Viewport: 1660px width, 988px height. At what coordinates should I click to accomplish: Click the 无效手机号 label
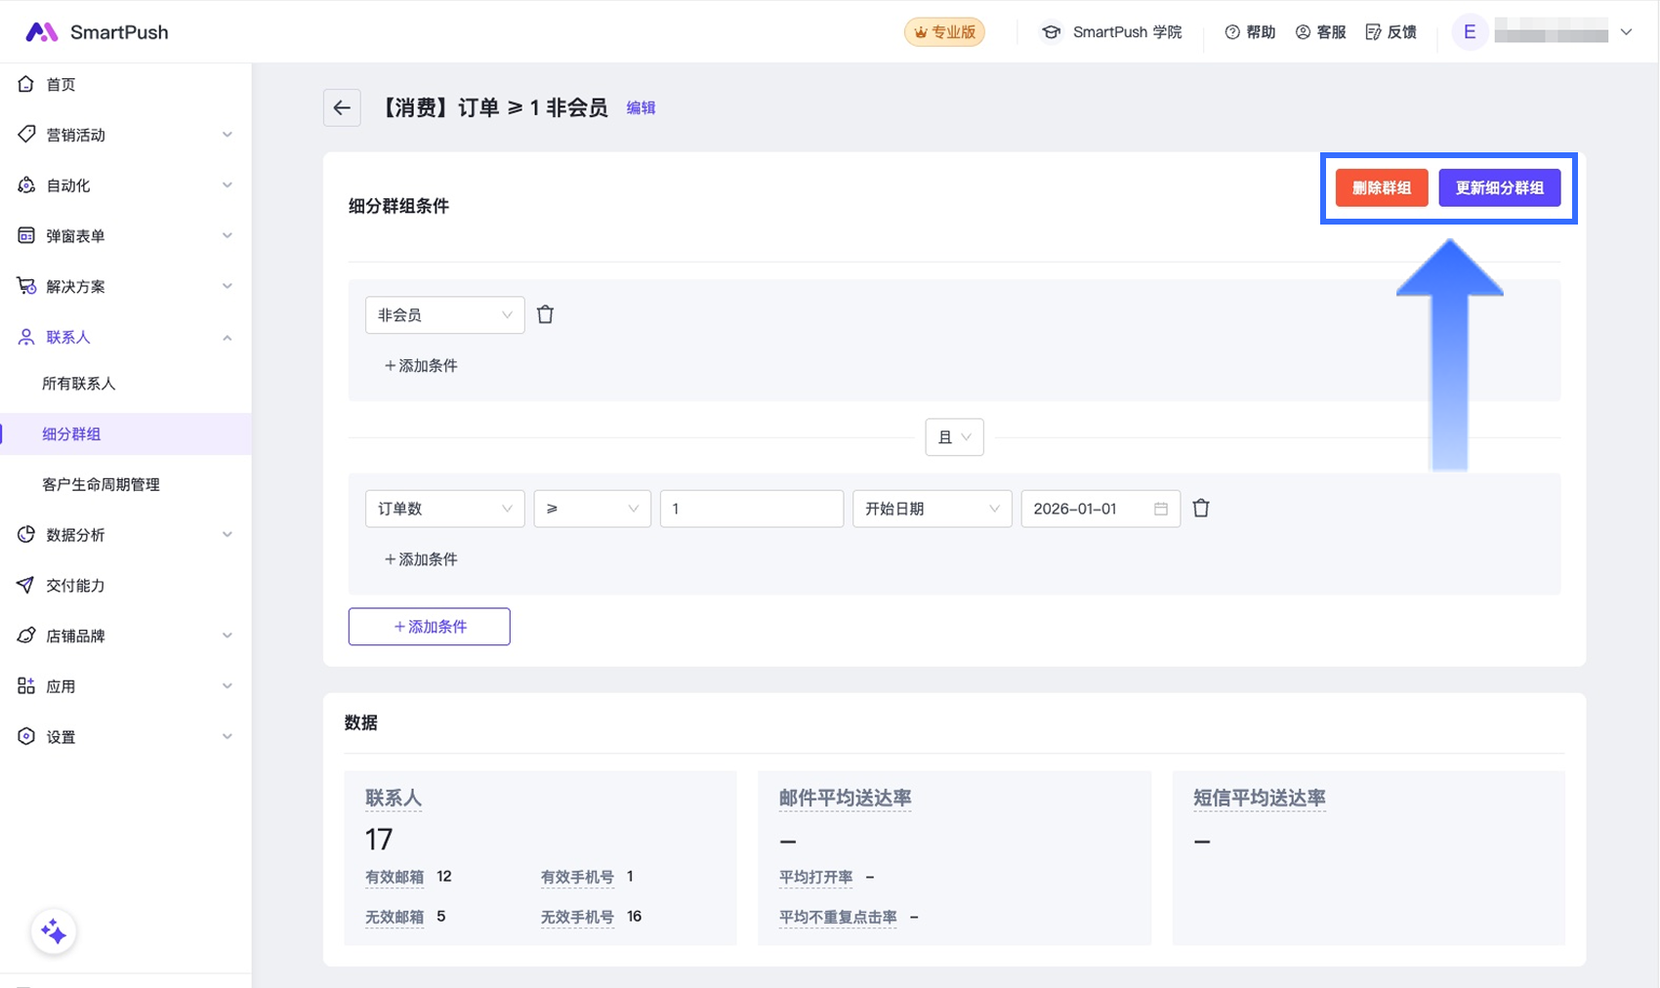click(x=577, y=917)
